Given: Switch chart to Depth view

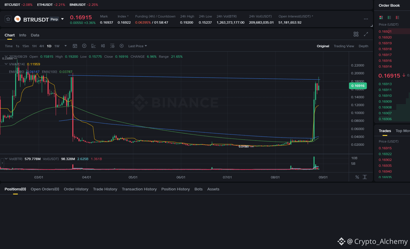Looking at the screenshot, I should click(x=363, y=46).
